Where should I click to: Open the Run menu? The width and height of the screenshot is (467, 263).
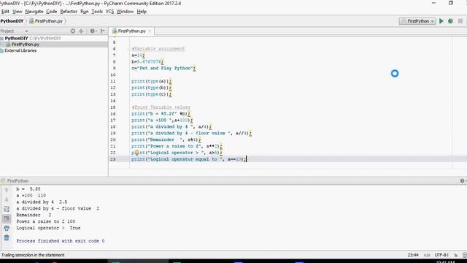[85, 12]
